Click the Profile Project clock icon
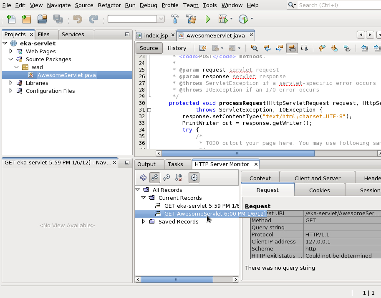Image resolution: width=381 pixels, height=298 pixels. [x=243, y=19]
